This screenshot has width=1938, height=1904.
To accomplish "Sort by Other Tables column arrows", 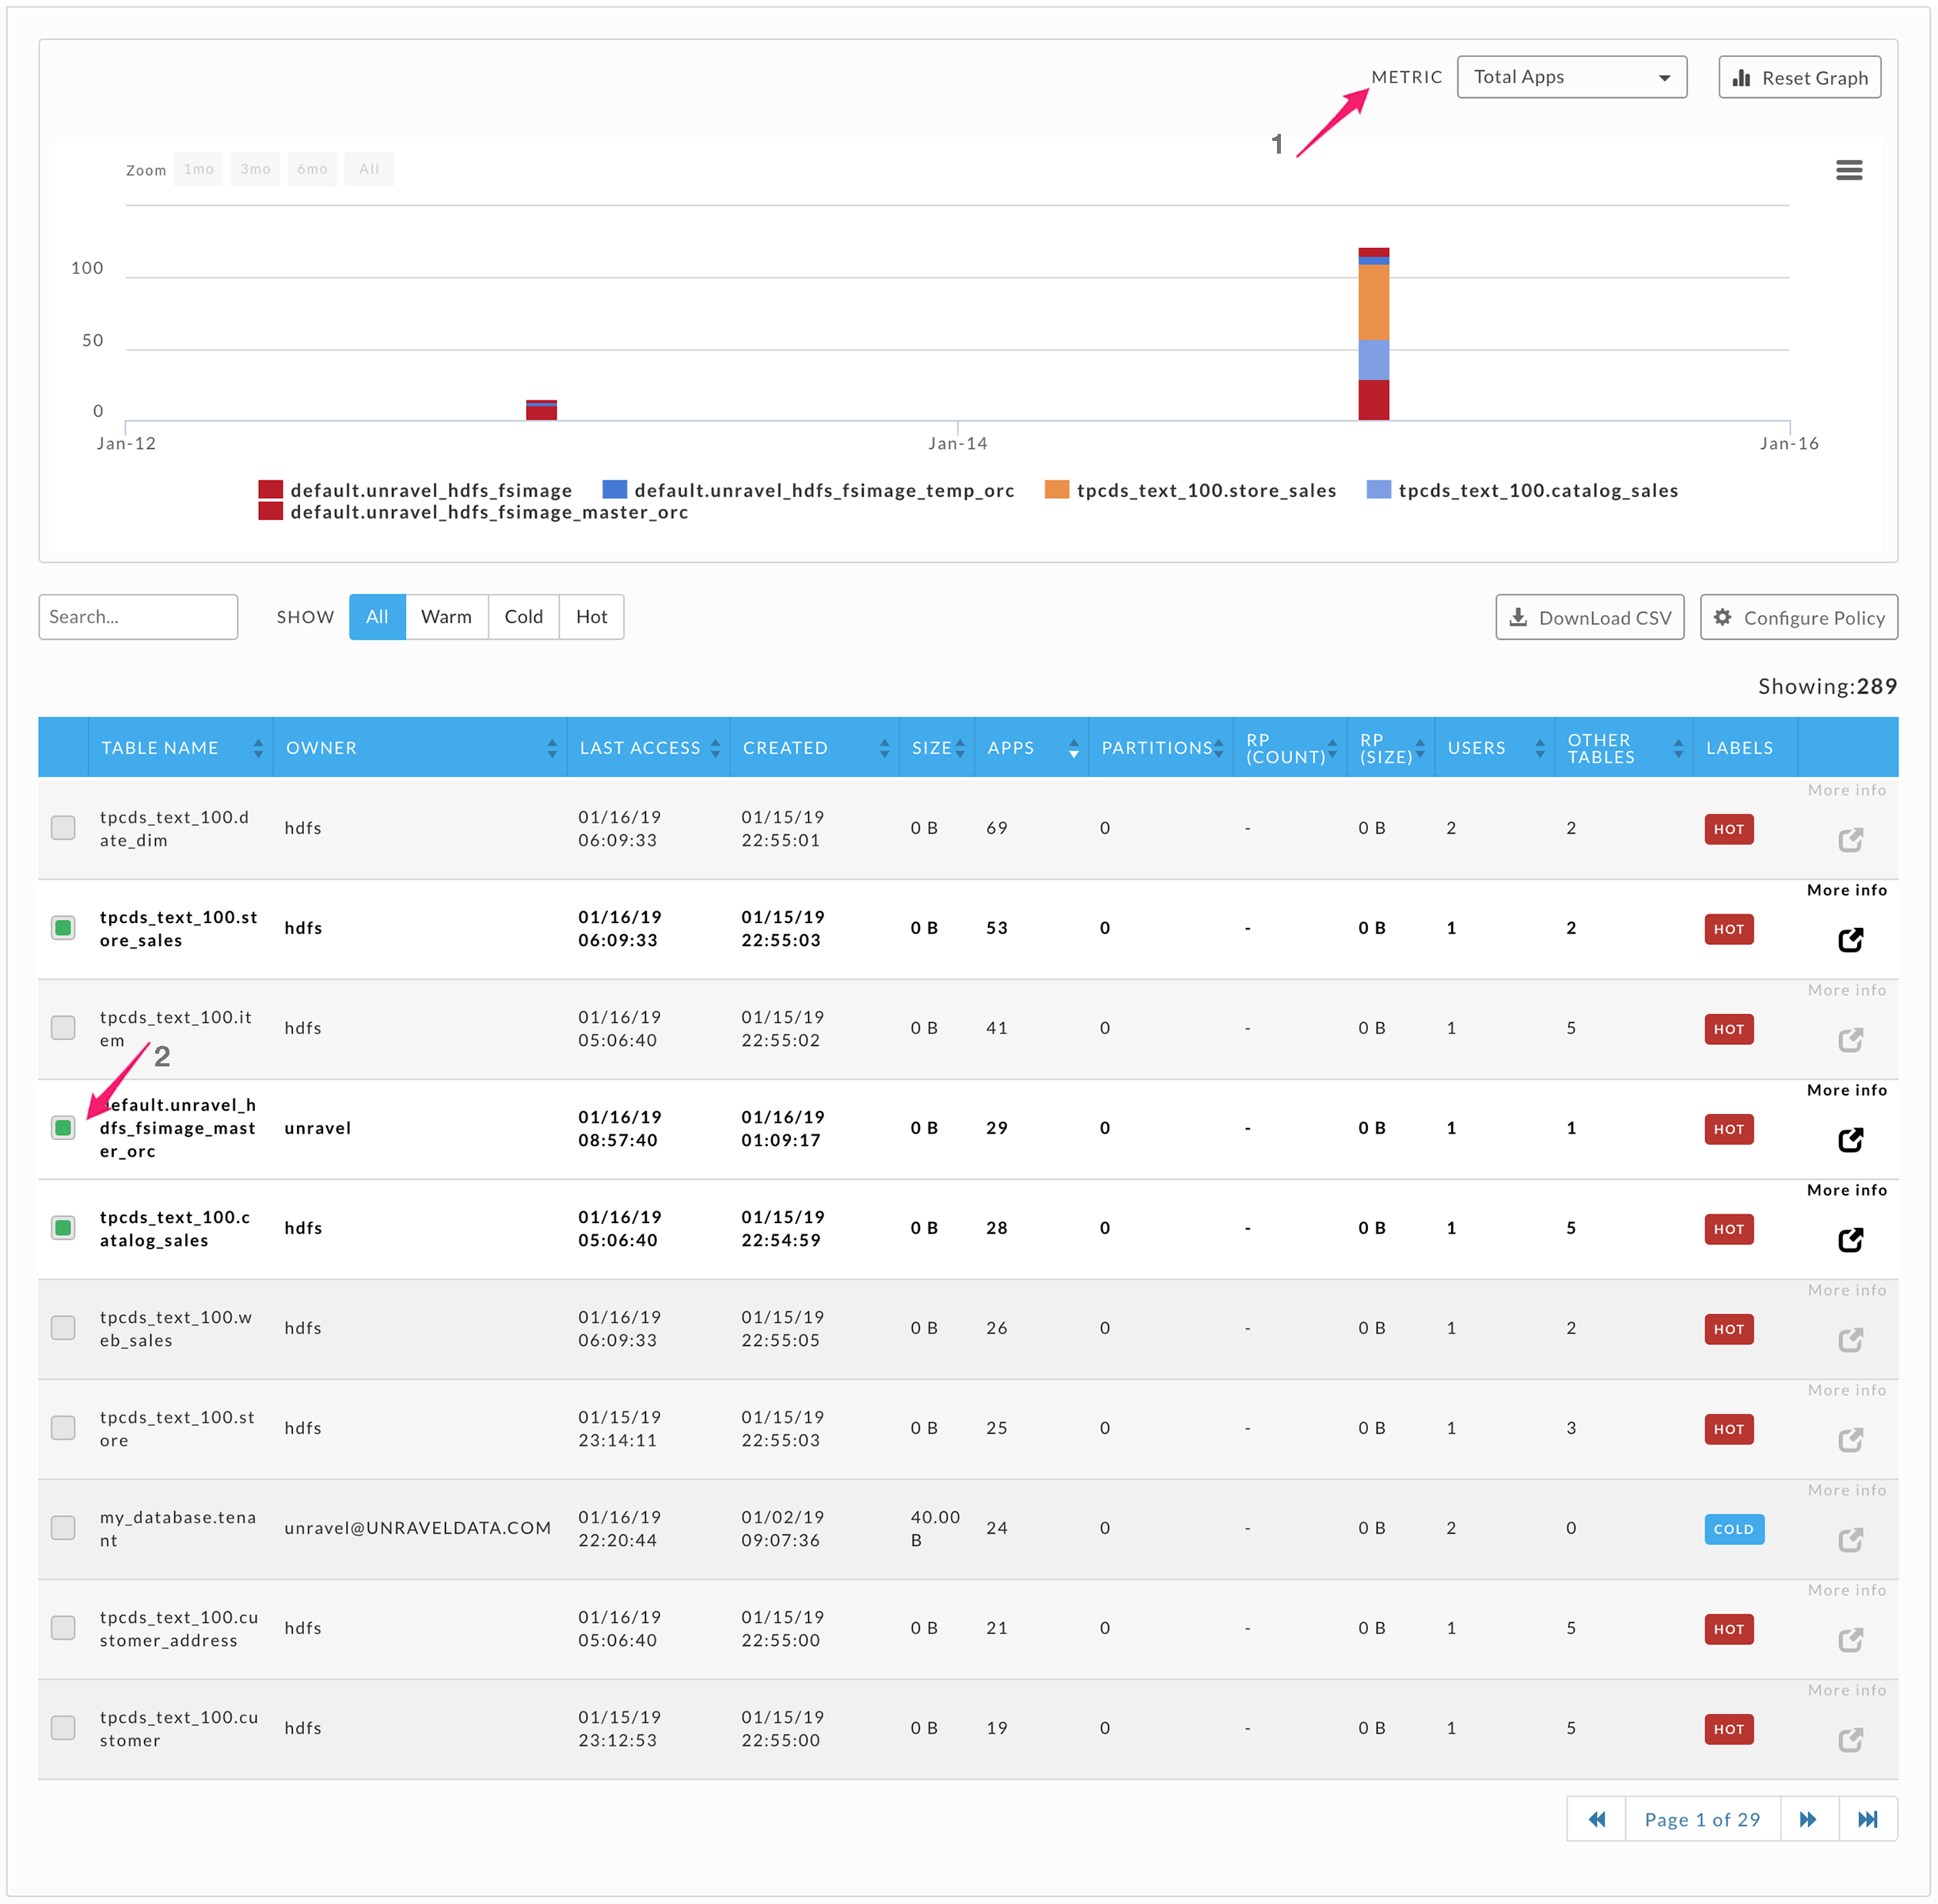I will click(1678, 748).
